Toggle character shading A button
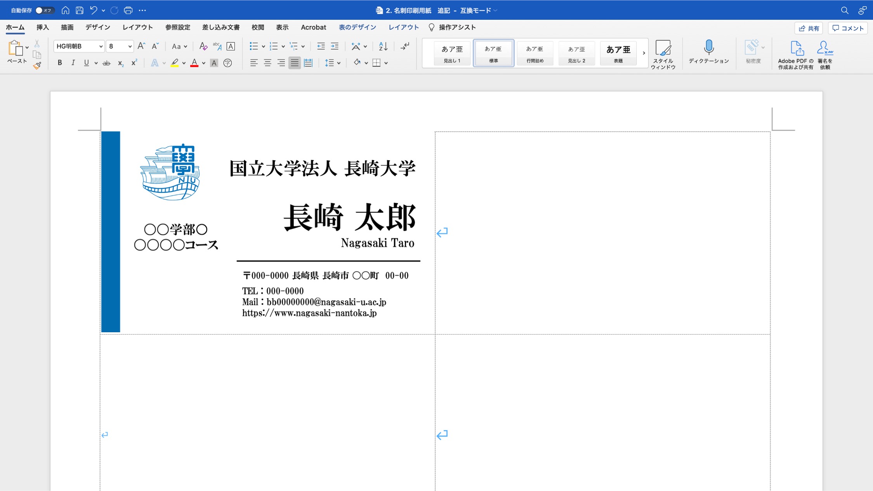 [214, 63]
